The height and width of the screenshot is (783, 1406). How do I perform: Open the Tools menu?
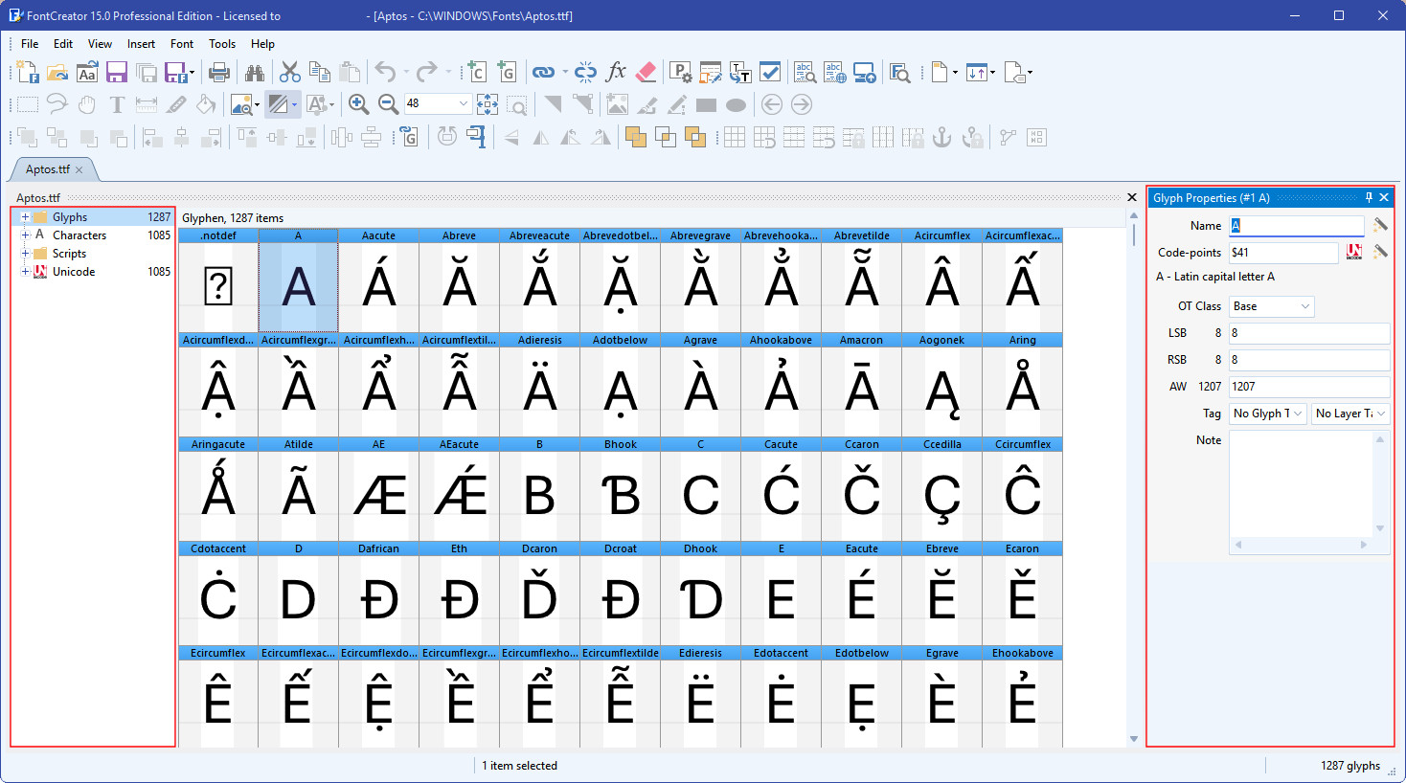pyautogui.click(x=222, y=44)
